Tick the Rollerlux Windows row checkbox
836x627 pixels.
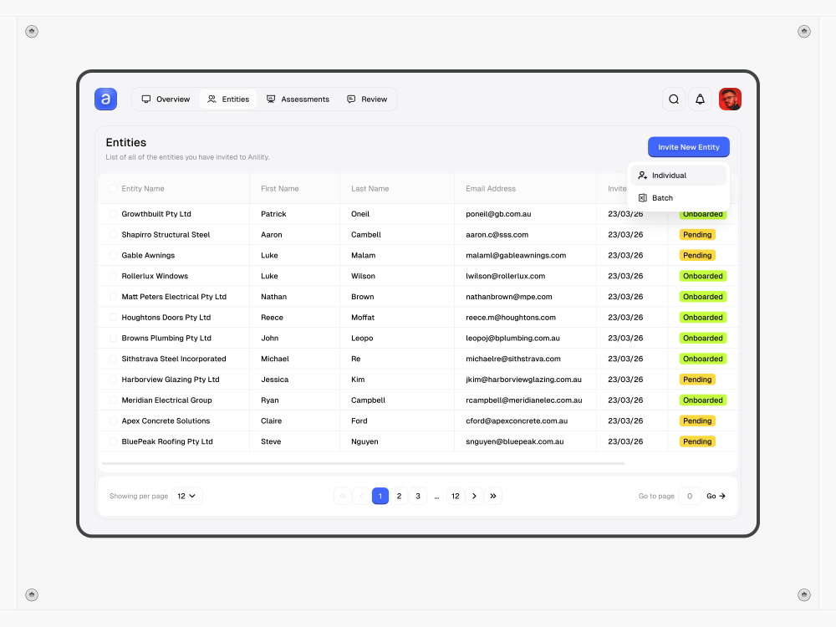tap(113, 276)
